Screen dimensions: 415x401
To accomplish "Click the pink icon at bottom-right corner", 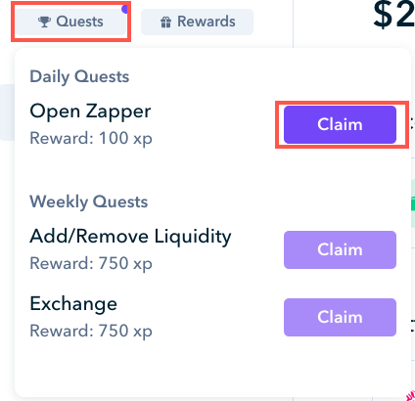I will 411,395.
